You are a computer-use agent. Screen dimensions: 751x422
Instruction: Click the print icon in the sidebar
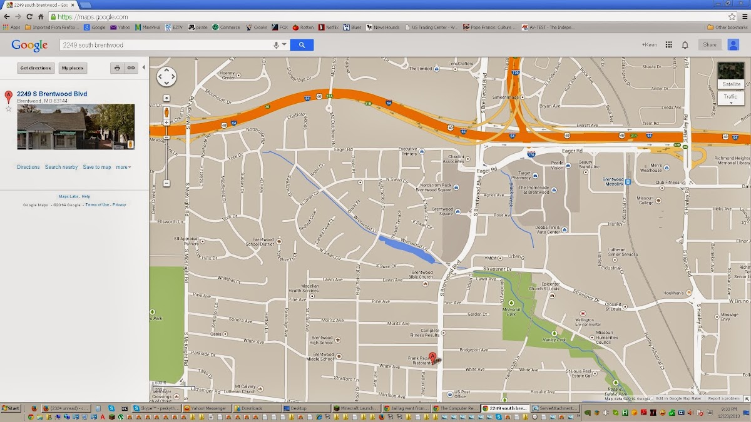pyautogui.click(x=117, y=68)
